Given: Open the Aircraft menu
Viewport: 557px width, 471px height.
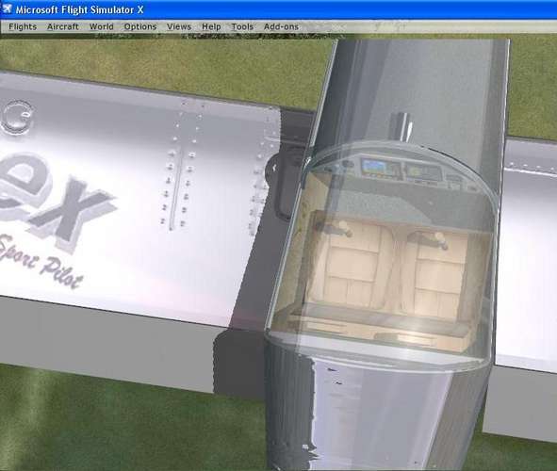Looking at the screenshot, I should coord(63,27).
